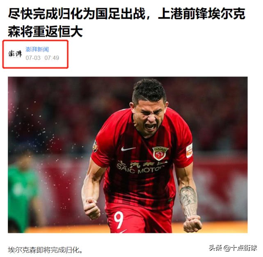
Task: Click the 07-03 publish date
Action: (x=33, y=58)
